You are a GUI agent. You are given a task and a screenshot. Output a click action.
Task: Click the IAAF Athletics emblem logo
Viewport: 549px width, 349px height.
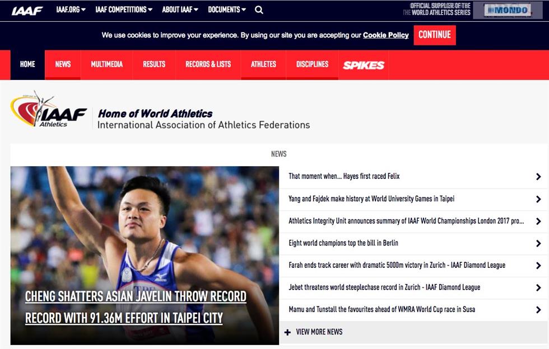pyautogui.click(x=49, y=110)
